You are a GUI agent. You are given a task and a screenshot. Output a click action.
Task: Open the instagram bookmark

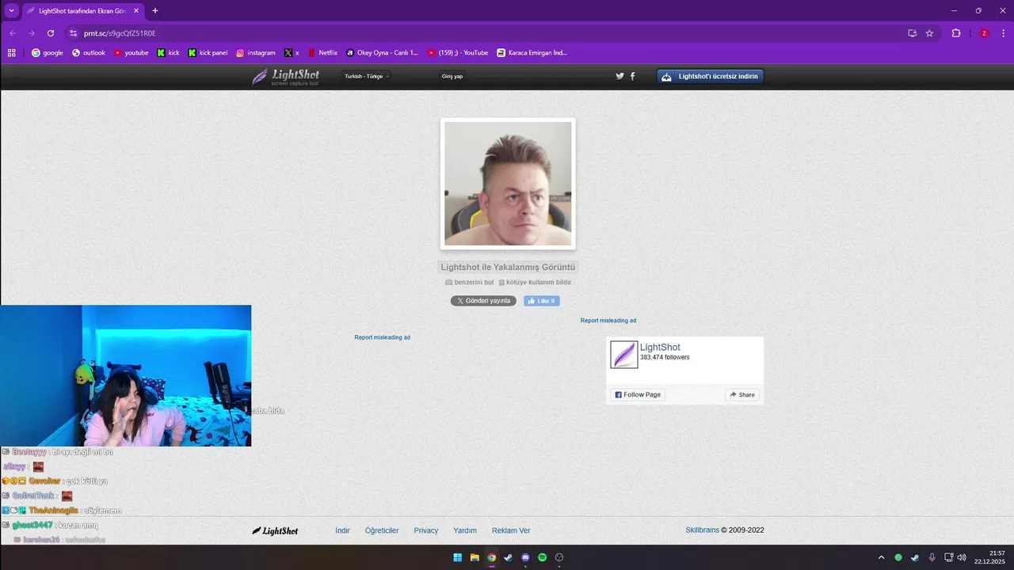(x=256, y=53)
